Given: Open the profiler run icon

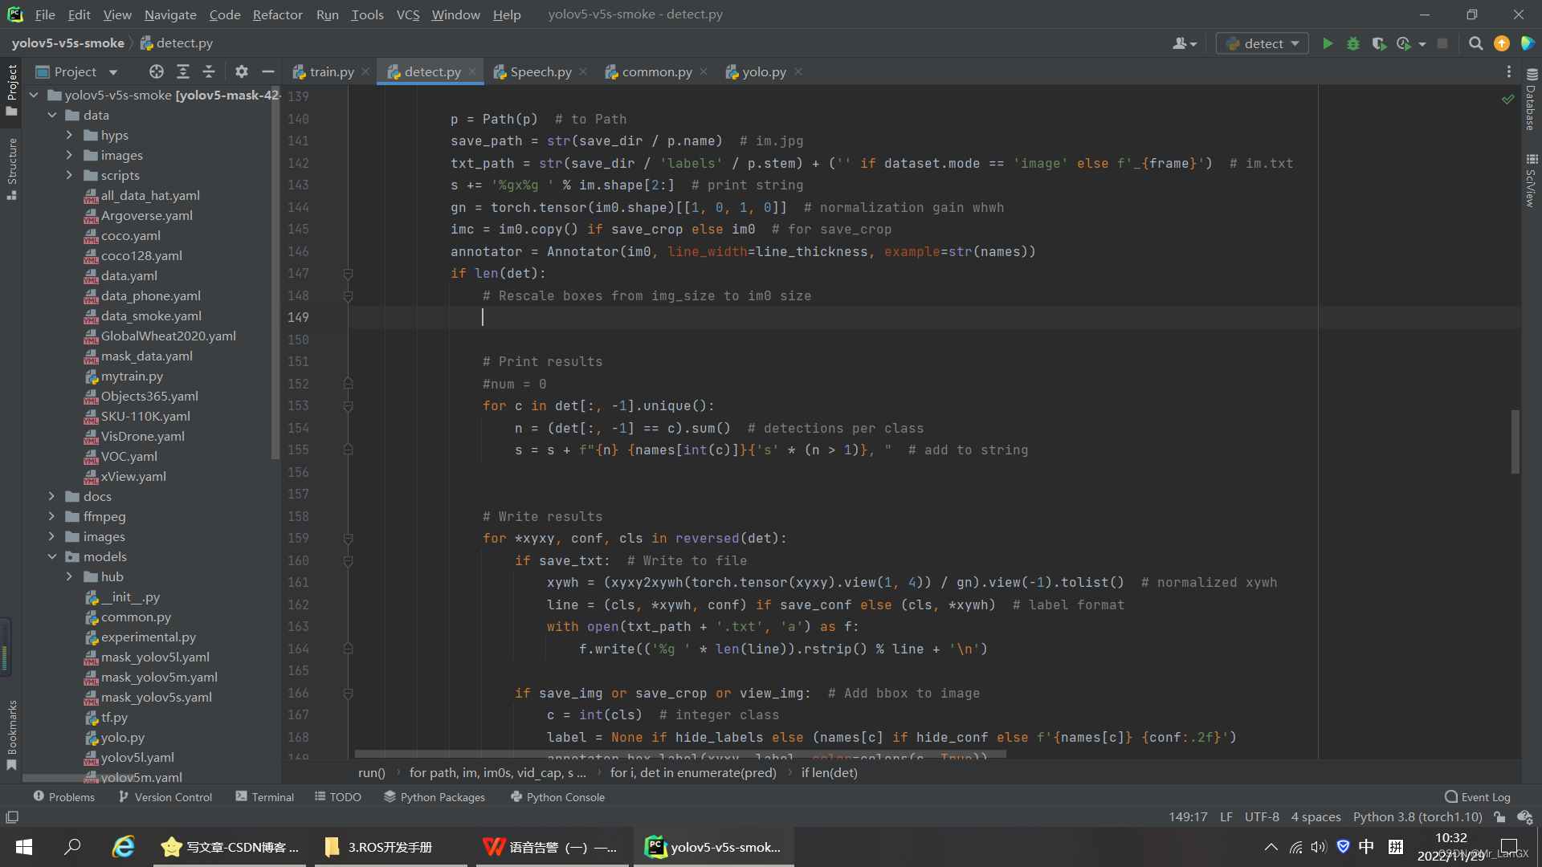Looking at the screenshot, I should click(x=1404, y=43).
